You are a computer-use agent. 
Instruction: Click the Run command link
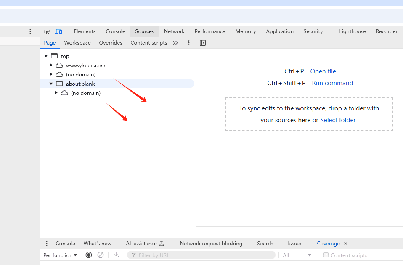pos(332,83)
